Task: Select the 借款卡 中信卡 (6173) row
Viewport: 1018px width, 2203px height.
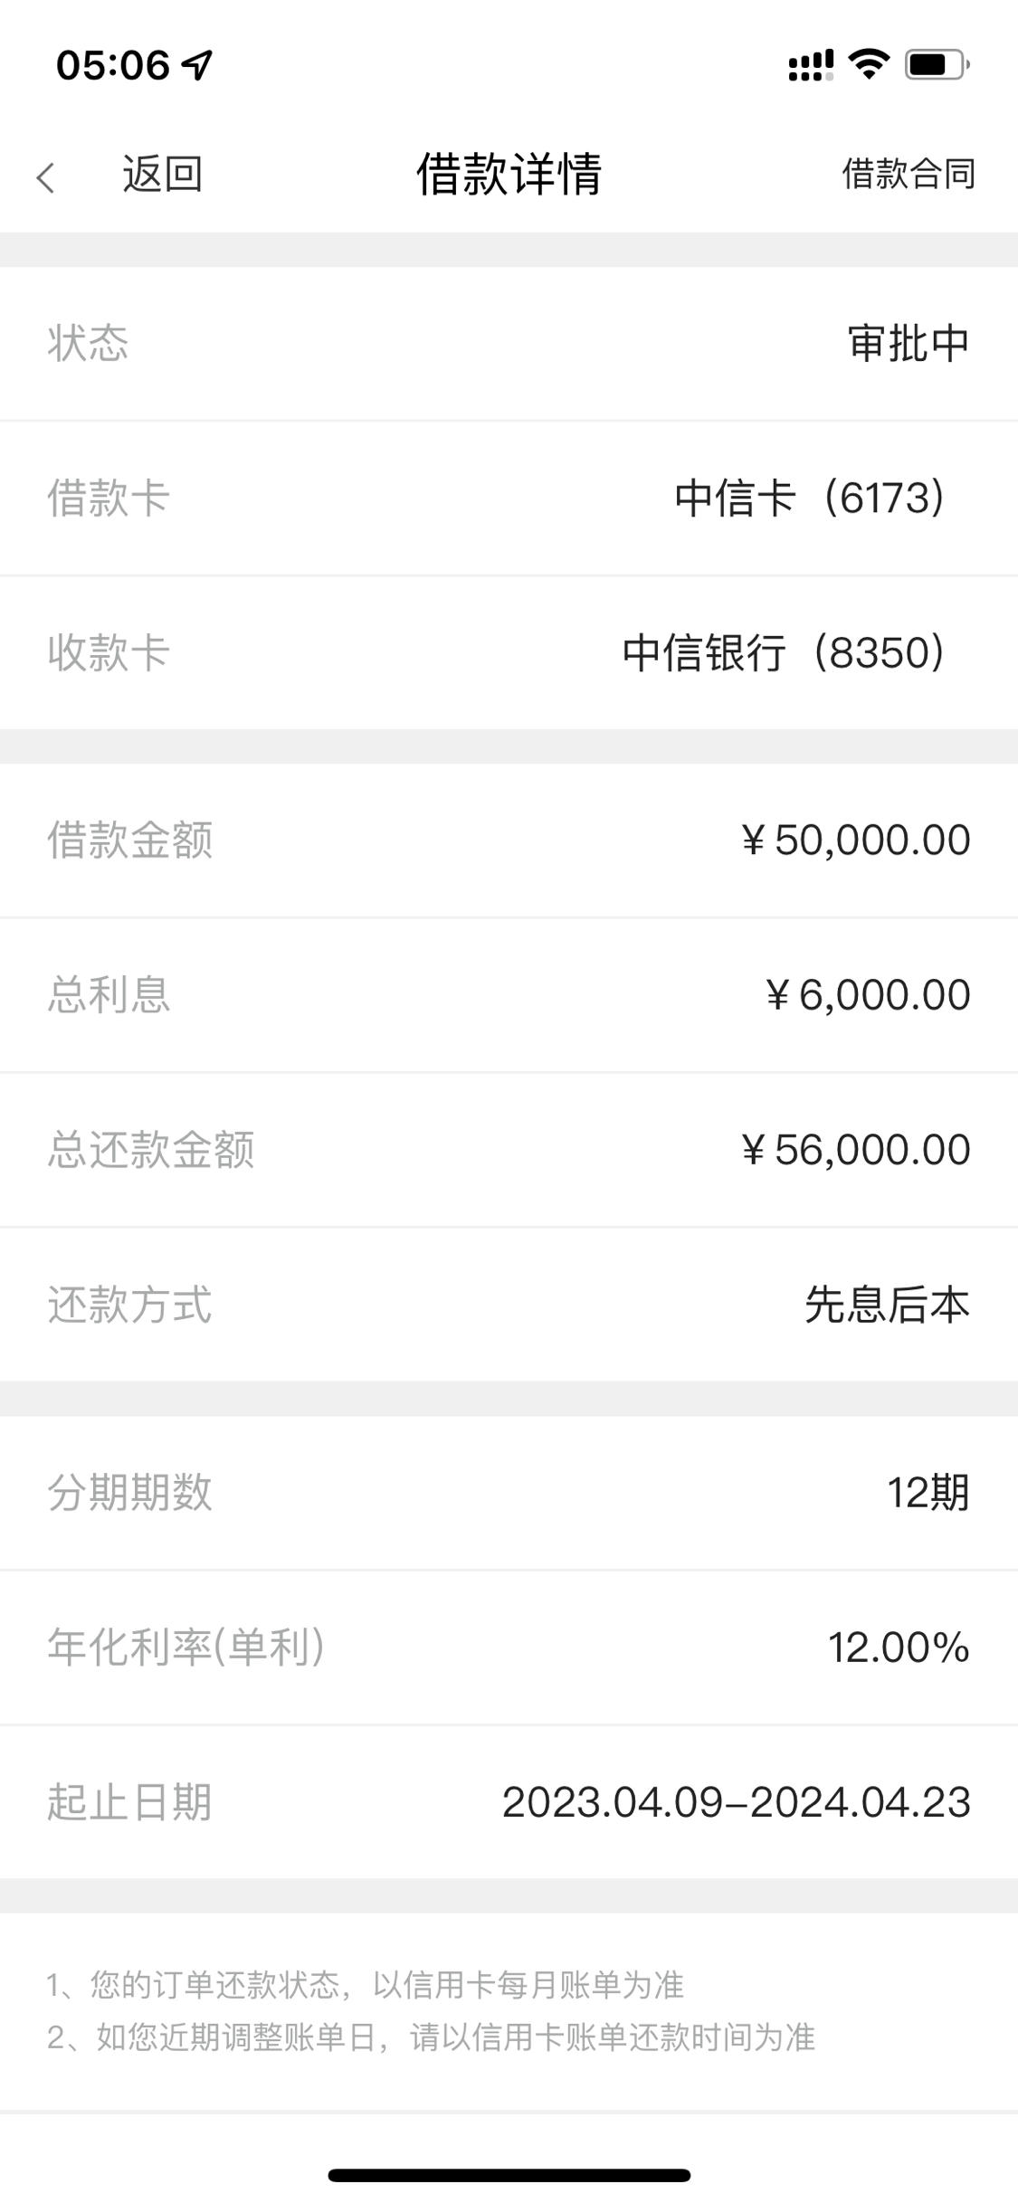Action: point(509,498)
